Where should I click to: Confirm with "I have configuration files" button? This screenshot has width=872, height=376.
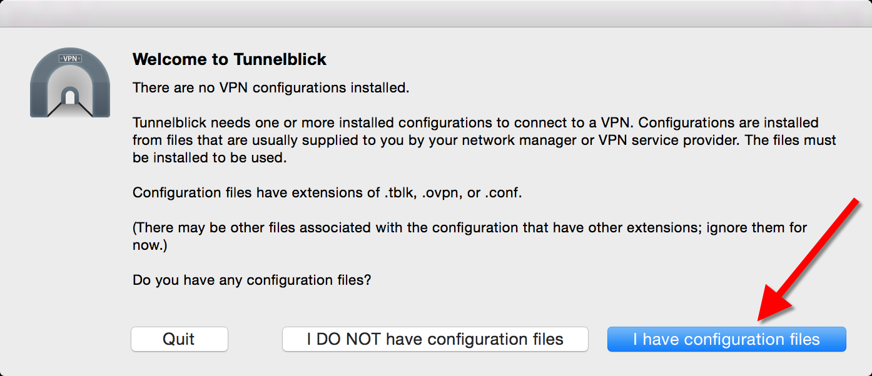coord(726,339)
